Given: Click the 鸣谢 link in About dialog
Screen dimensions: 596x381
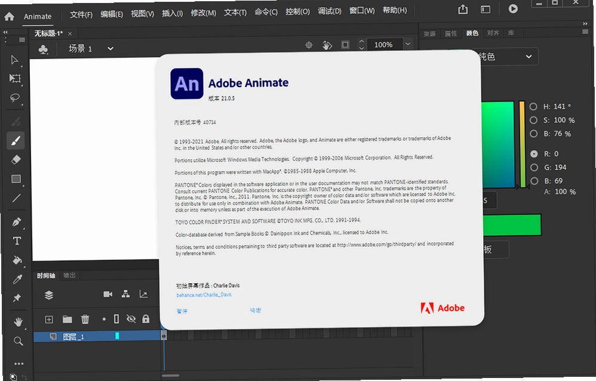Looking at the screenshot, I should [x=256, y=311].
